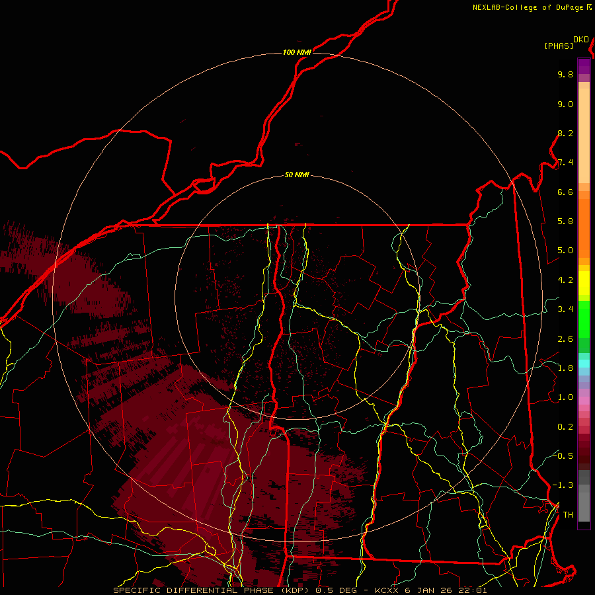Screen dimensions: 595x595
Task: Click the 1.8 scale value
Action: click(565, 368)
